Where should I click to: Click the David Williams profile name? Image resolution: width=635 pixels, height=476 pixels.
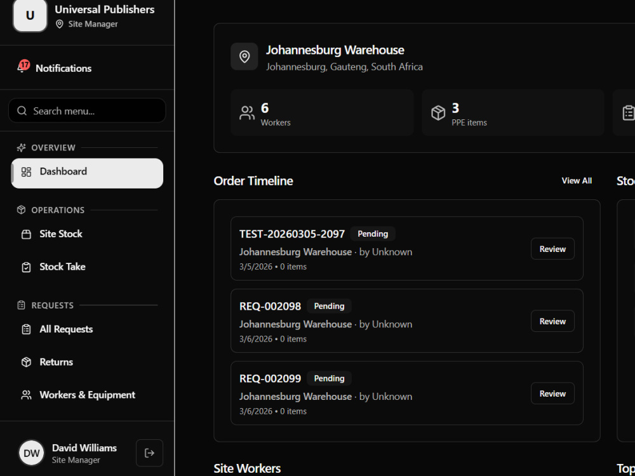tap(84, 447)
